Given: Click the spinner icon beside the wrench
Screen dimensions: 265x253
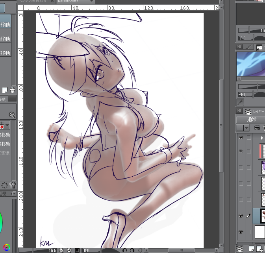Looking at the screenshot, I should pyautogui.click(x=5, y=185).
